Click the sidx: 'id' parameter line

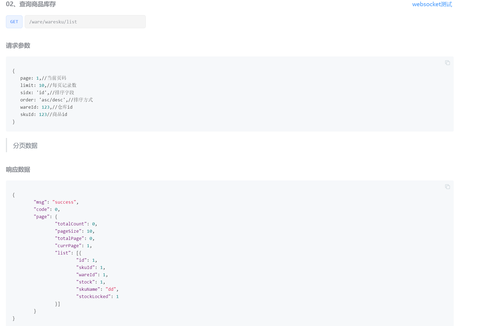(47, 93)
